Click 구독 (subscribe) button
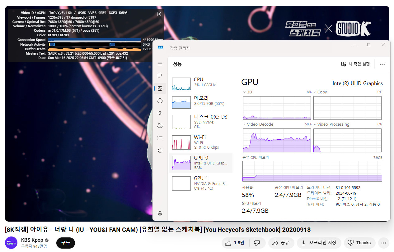This screenshot has height=252, width=394. 66,243
